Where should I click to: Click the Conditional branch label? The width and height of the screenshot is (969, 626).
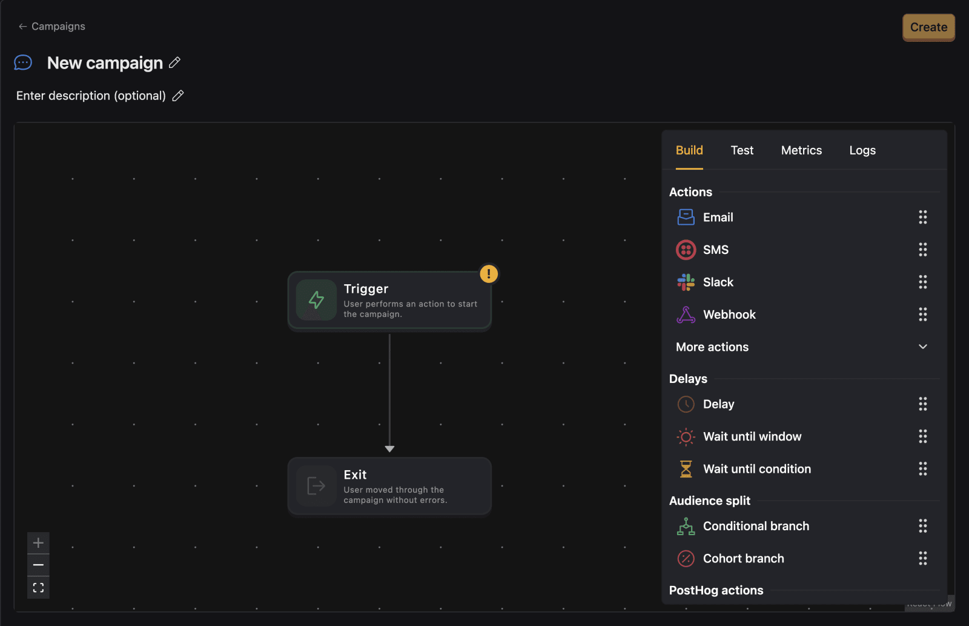click(x=756, y=526)
